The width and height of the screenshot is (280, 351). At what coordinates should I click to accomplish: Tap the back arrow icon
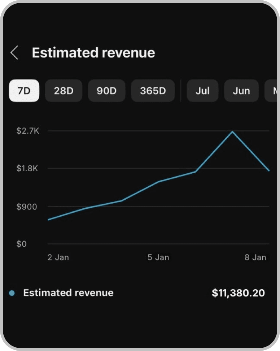[x=14, y=53]
